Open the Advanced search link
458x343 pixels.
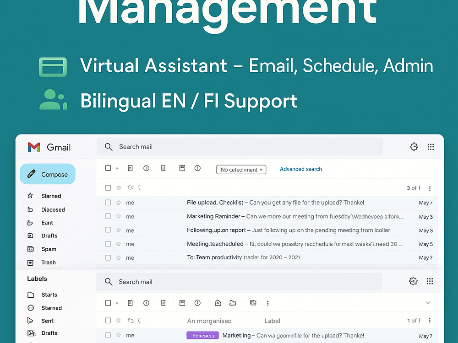tap(301, 169)
